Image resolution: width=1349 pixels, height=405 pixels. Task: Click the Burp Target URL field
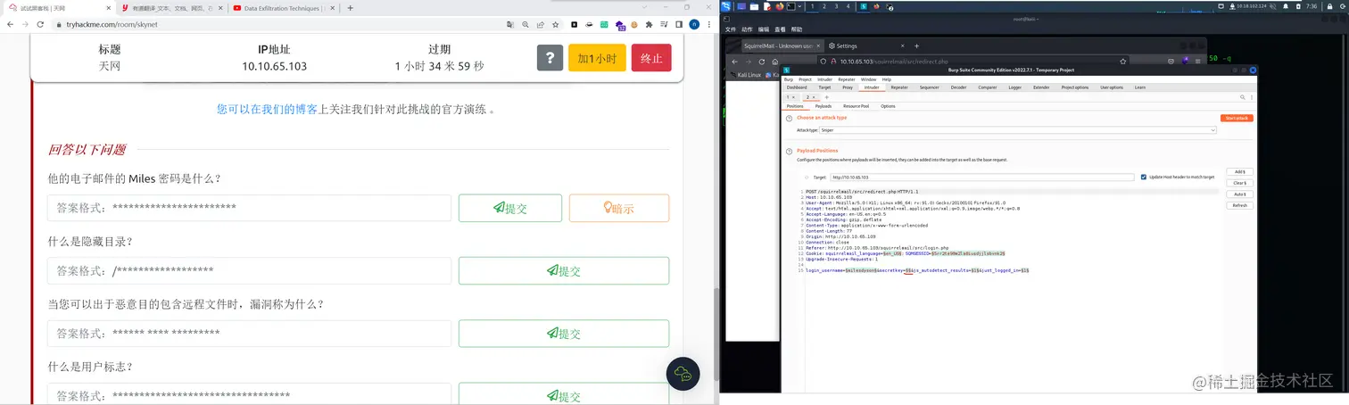click(x=982, y=178)
